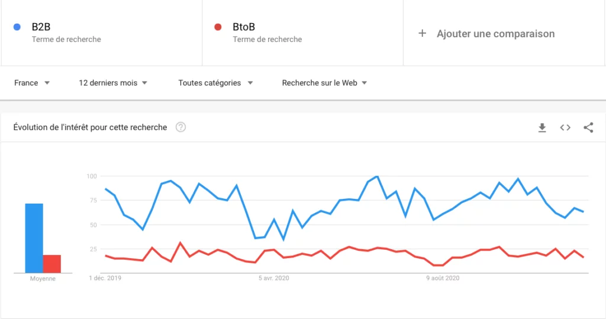Click the plus icon to add comparison
This screenshot has width=606, height=319.
coord(423,34)
